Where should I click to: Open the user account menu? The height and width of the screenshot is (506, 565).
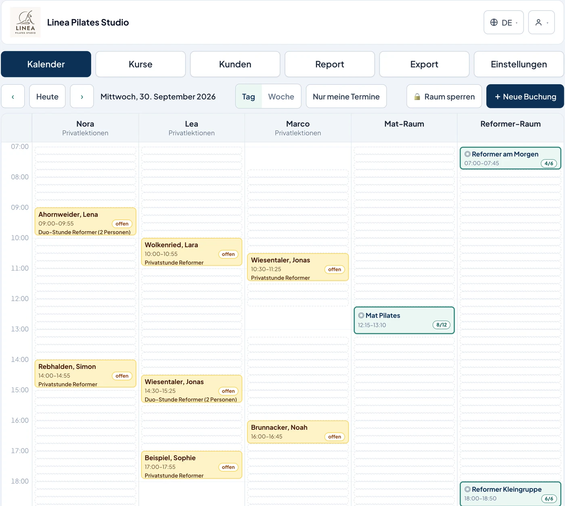point(542,23)
